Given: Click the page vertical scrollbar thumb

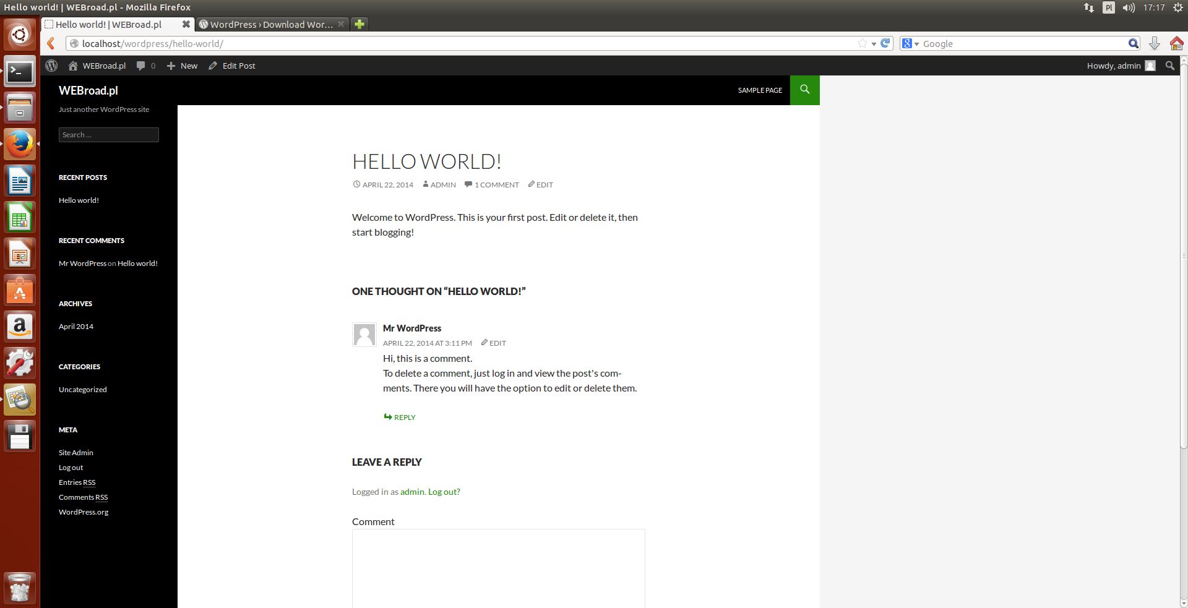Looking at the screenshot, I should 1184,254.
